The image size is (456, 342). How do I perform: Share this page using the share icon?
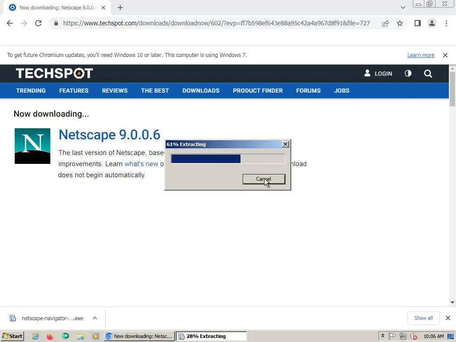[386, 23]
